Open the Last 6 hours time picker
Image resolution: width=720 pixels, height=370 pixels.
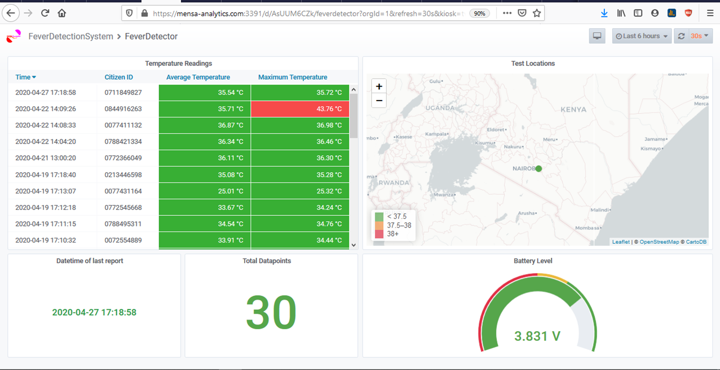[641, 36]
